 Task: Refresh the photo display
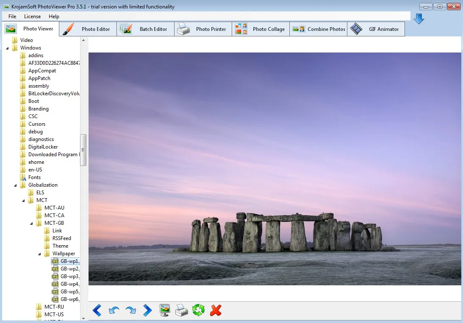[x=198, y=310]
